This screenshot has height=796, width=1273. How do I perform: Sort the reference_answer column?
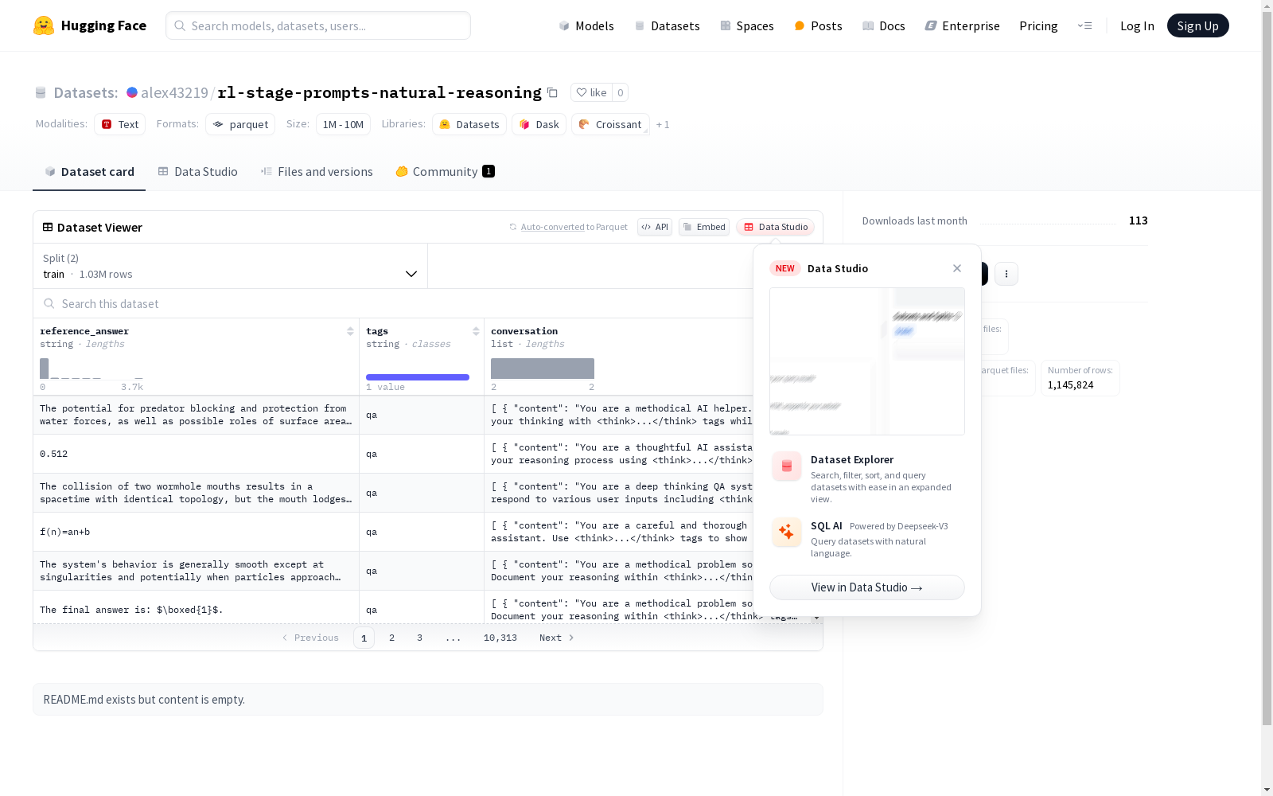pos(350,331)
